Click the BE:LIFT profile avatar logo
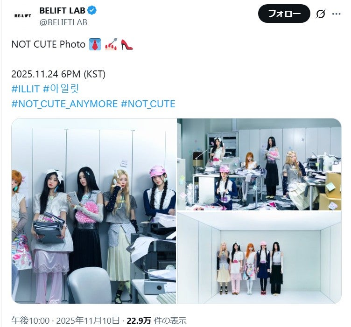 coord(22,16)
